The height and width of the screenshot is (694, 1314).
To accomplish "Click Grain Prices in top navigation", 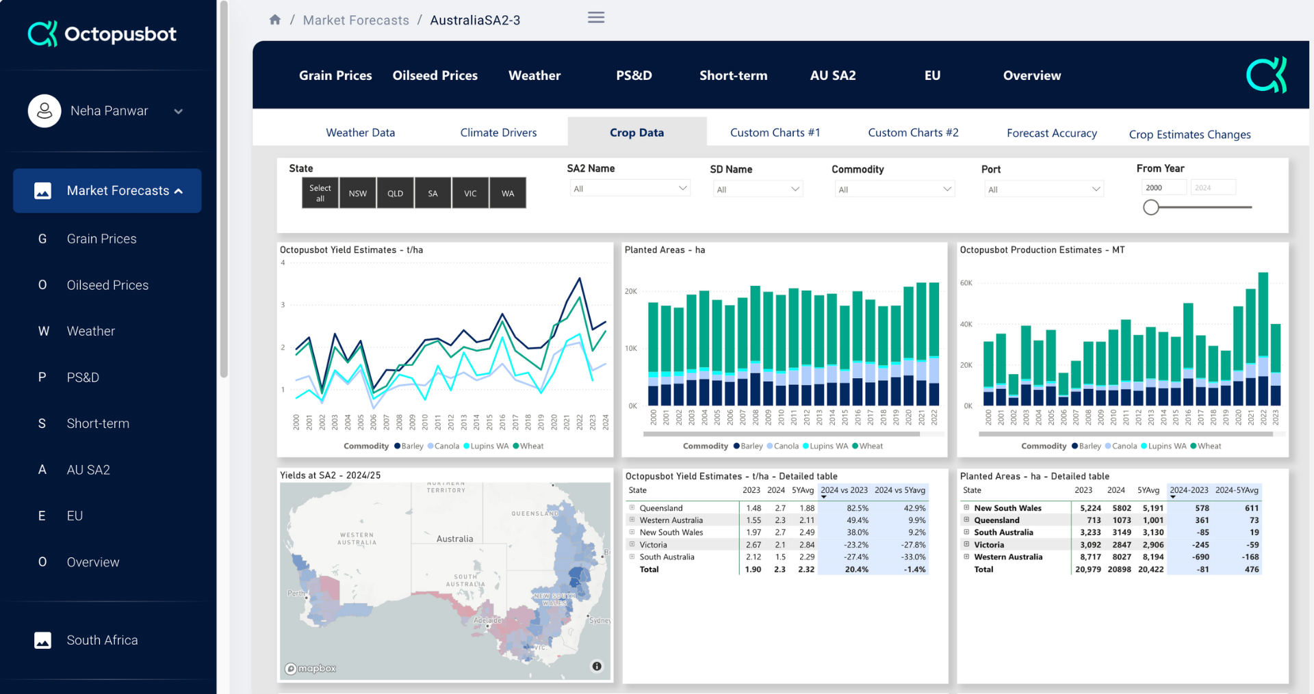I will pos(335,75).
